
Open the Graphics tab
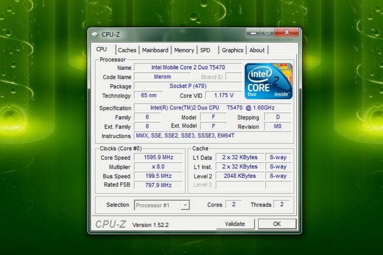(x=233, y=50)
